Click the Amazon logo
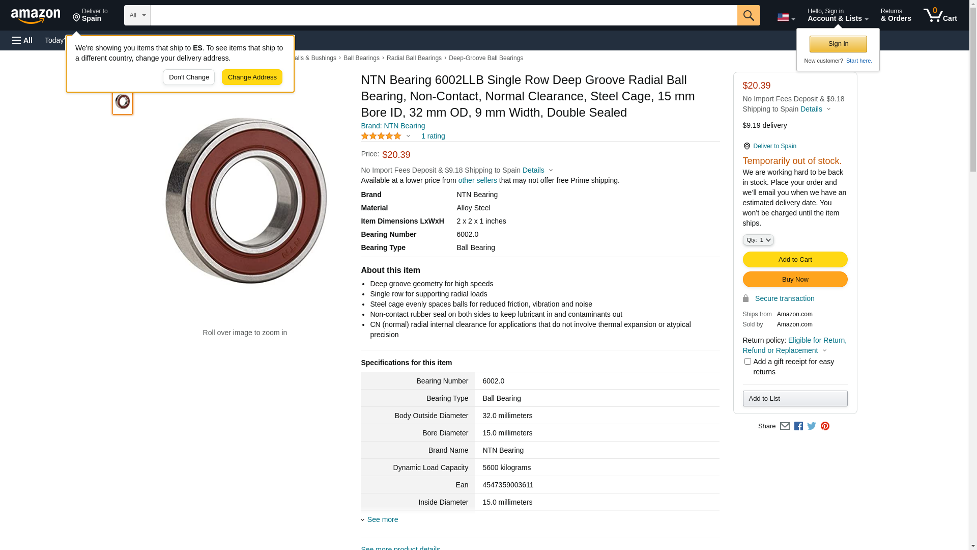 coord(36,16)
